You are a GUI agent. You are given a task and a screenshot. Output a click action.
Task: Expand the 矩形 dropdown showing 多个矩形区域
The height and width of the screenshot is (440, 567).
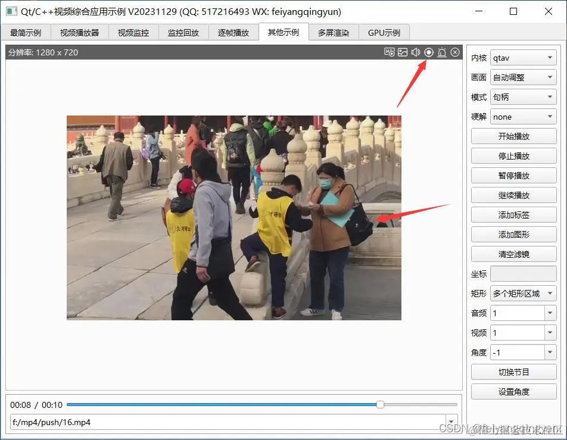[524, 293]
